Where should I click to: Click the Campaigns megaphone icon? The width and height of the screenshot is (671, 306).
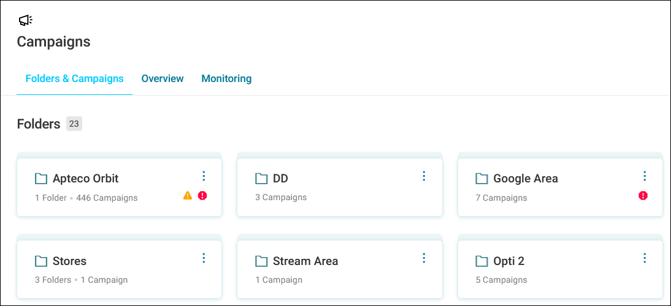pos(25,20)
